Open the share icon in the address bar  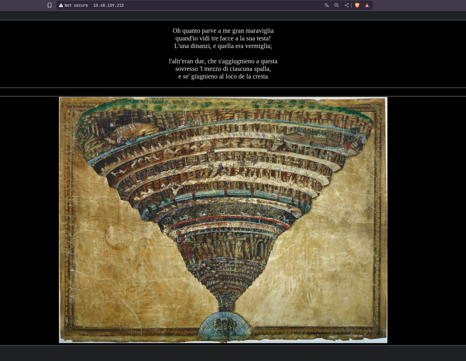347,5
